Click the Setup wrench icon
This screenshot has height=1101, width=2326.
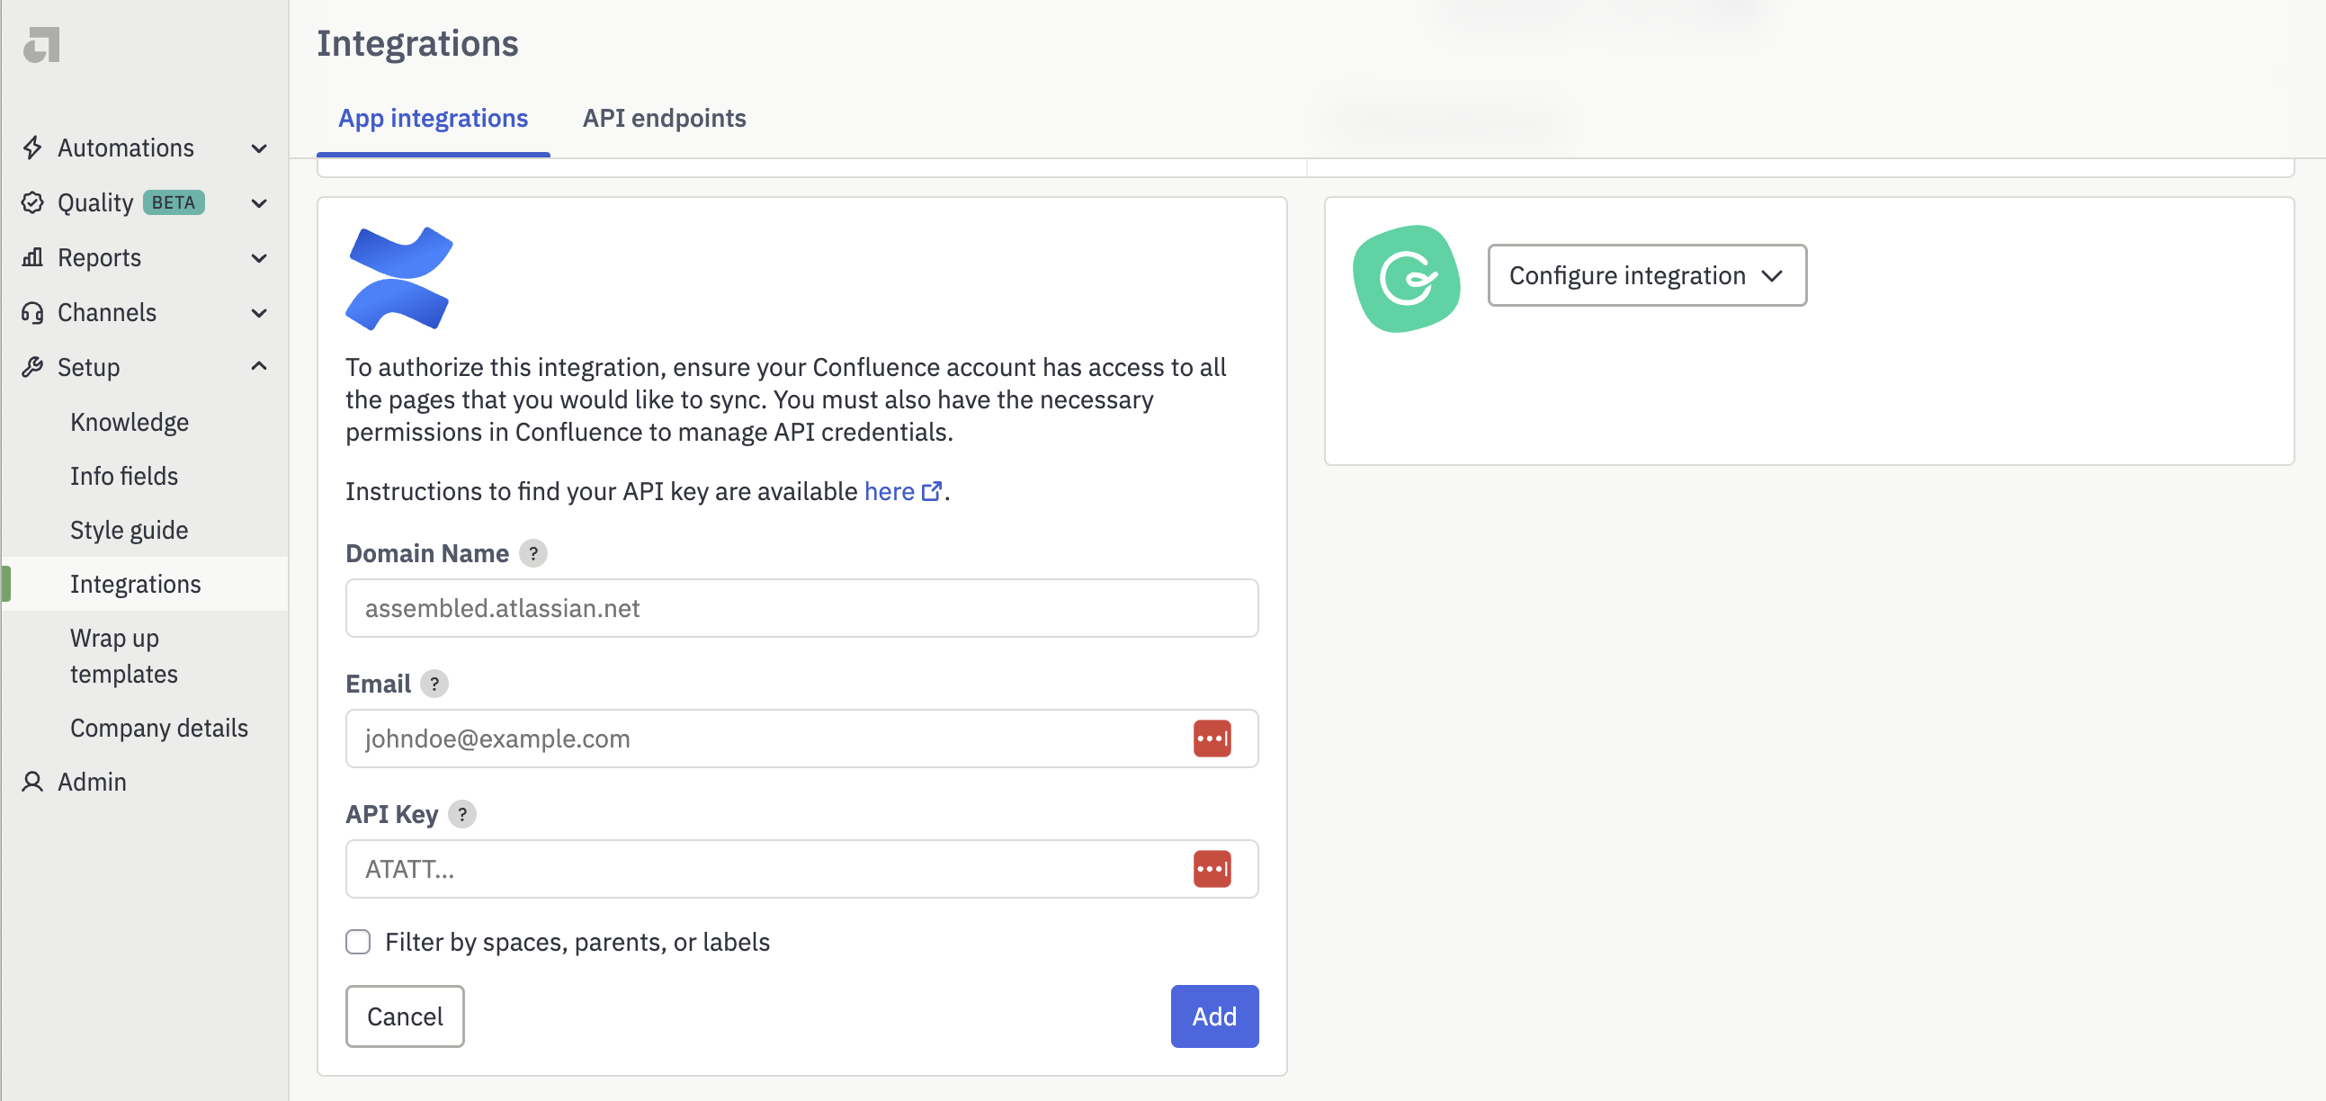coord(32,367)
